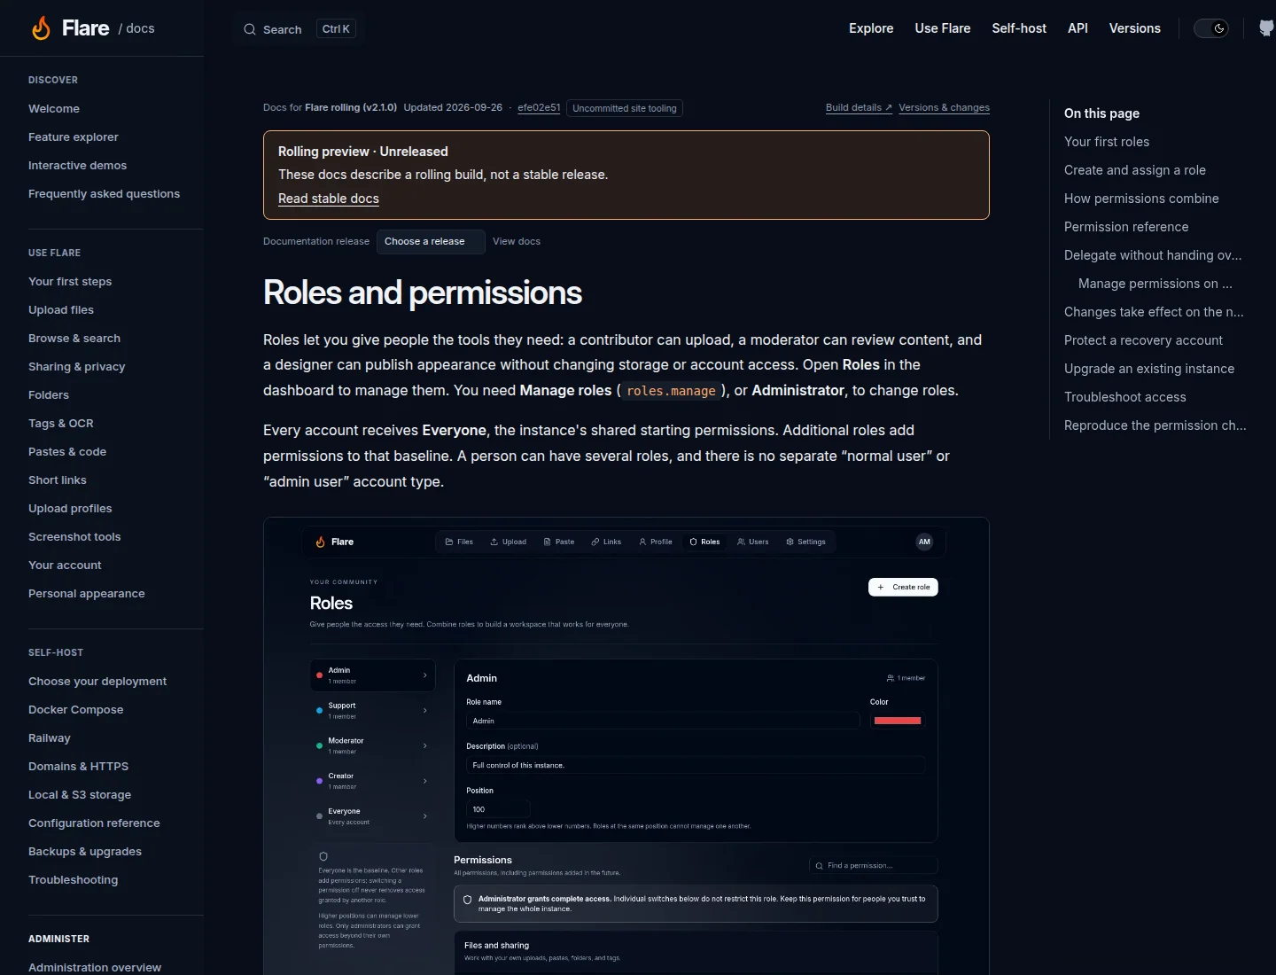Screen dimensions: 1276x975
Task: Open Tags & OCR in the sidebar
Action: [x=60, y=424]
